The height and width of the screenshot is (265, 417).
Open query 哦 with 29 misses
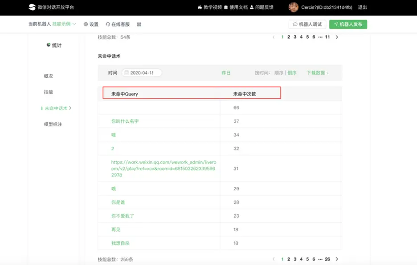click(114, 189)
